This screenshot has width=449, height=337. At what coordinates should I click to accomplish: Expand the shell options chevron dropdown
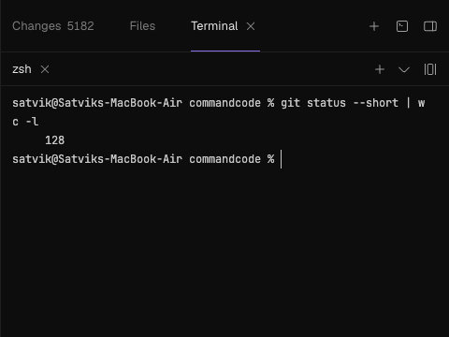pyautogui.click(x=404, y=69)
